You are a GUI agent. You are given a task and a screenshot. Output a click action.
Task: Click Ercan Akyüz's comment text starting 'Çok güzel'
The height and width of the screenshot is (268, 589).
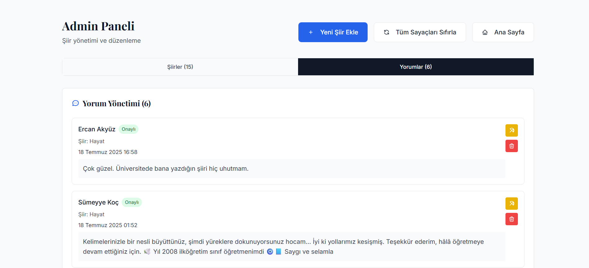(x=165, y=169)
